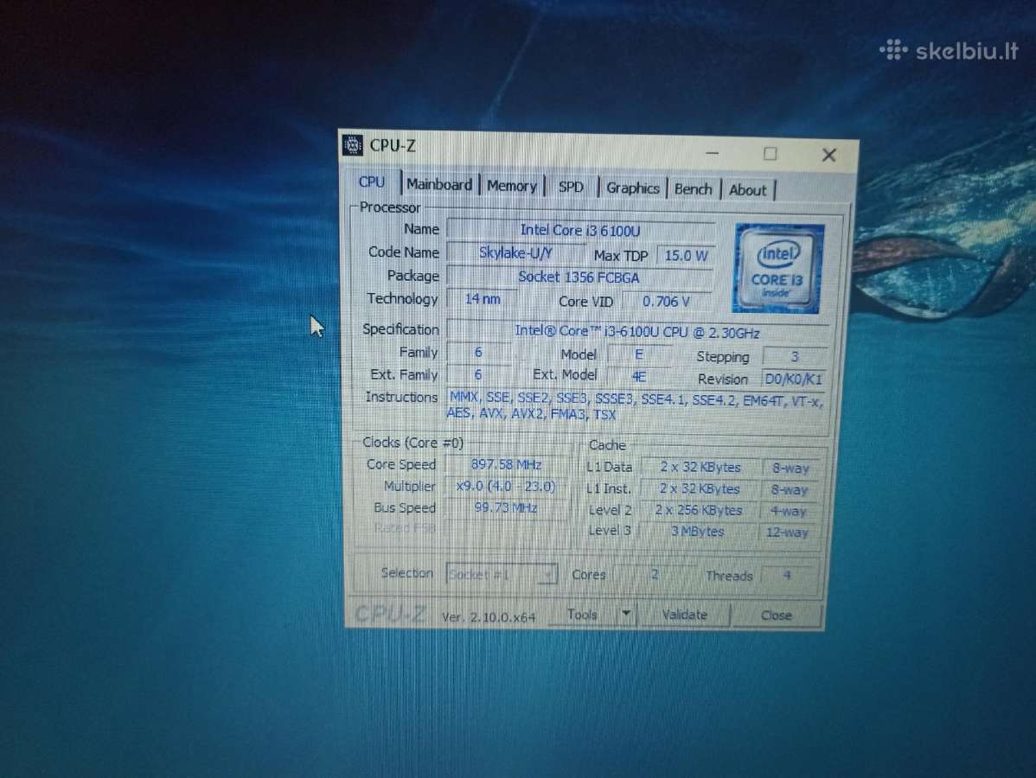Click the Instructions list text
Viewport: 1036px width, 778px height.
635,405
